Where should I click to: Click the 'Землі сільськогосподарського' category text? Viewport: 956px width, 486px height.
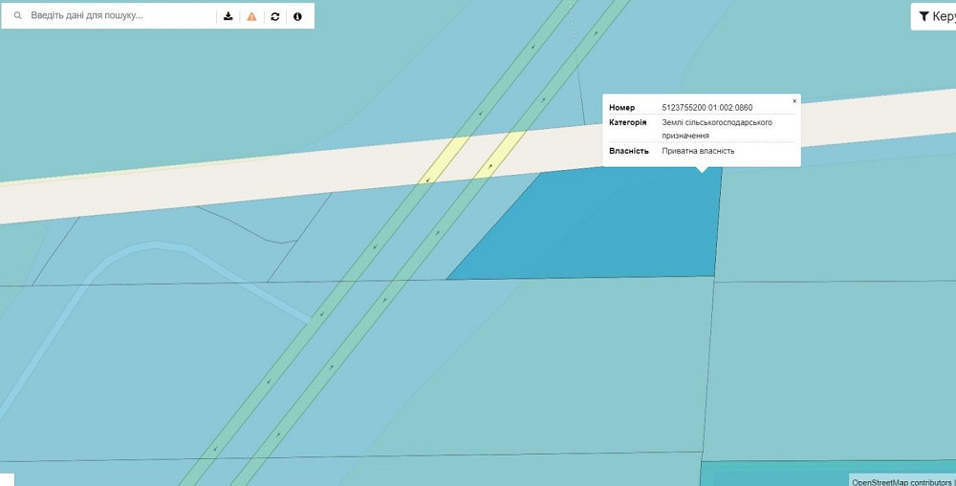point(716,122)
